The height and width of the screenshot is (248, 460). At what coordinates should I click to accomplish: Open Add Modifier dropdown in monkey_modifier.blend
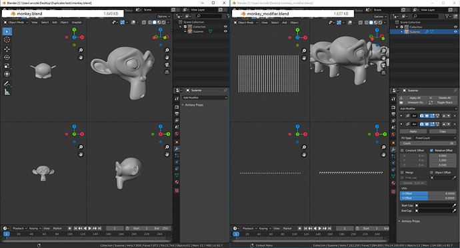click(x=428, y=108)
